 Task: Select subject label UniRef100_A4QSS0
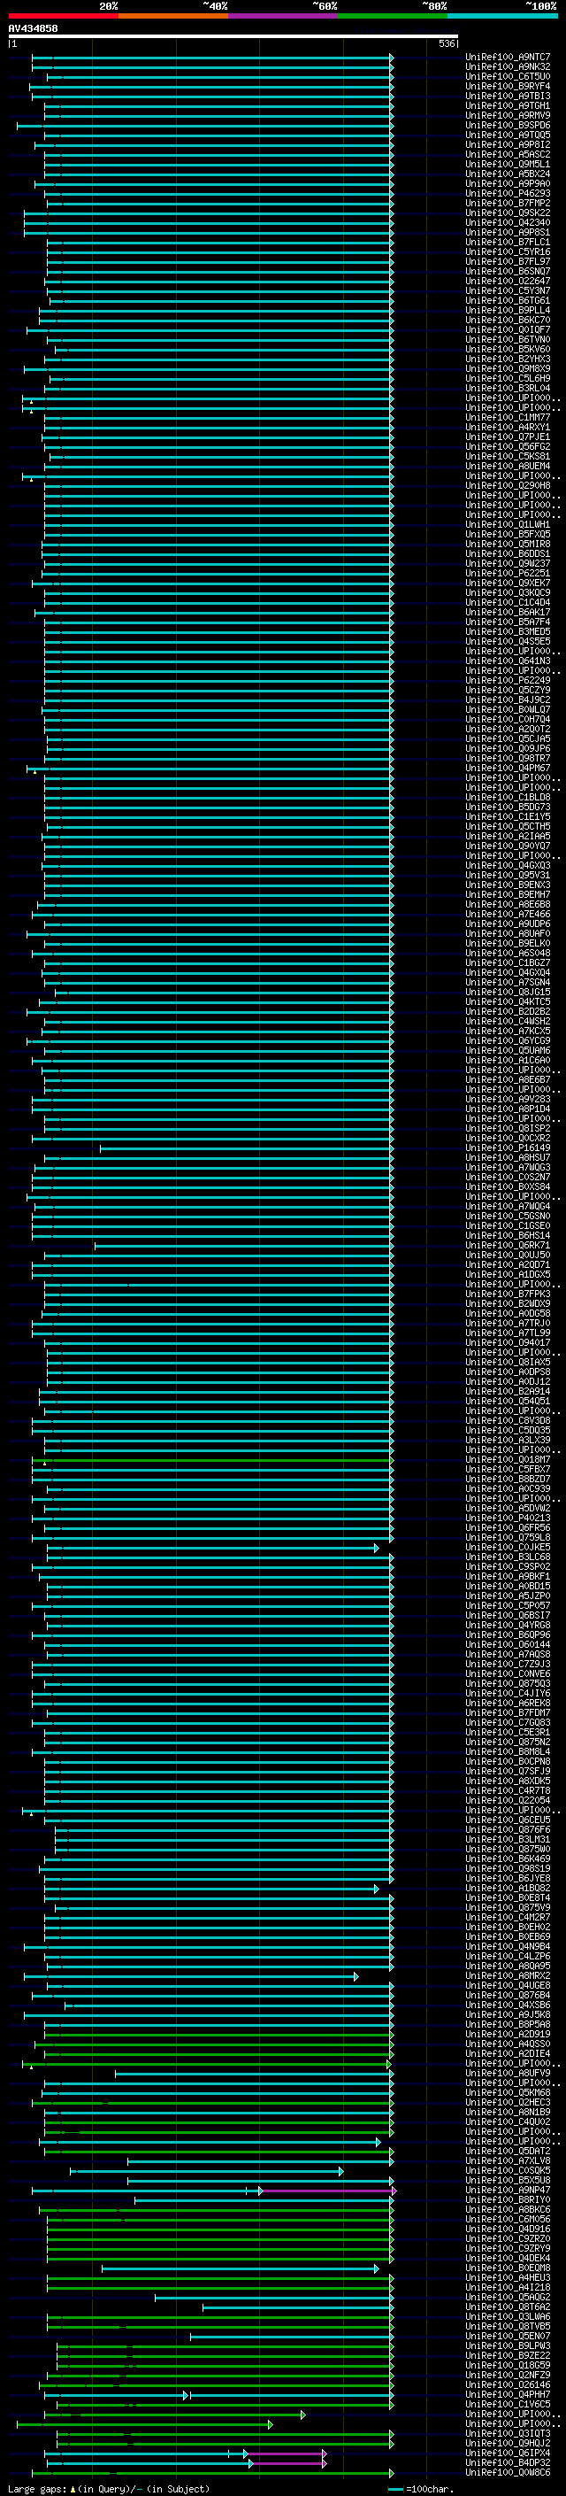point(508,2044)
